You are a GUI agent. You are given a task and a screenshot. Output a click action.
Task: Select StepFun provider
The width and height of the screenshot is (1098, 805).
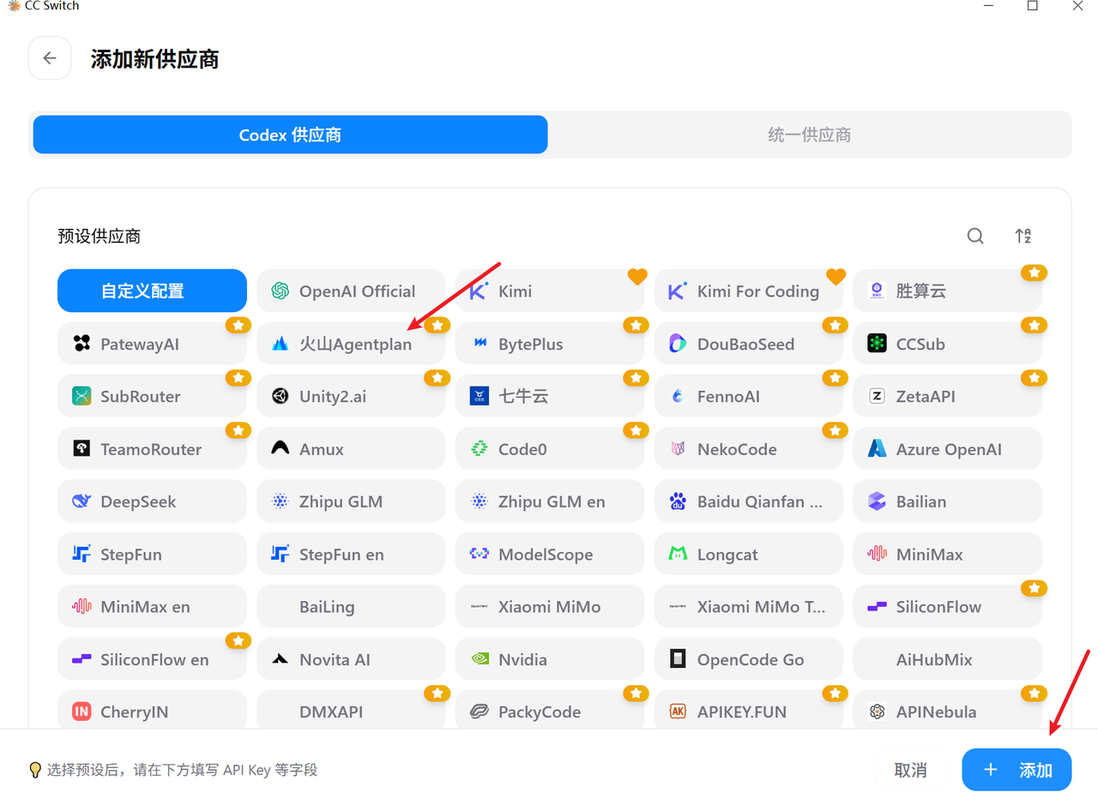(x=152, y=554)
